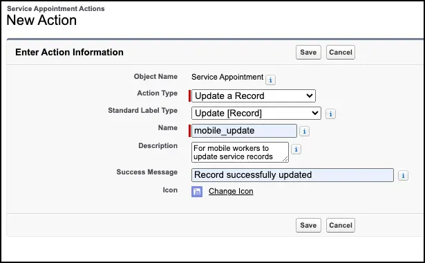
Task: Click the info icon beside Service Appointment
Action: point(270,80)
